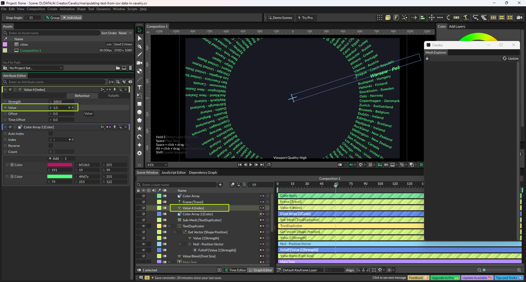Open the Sort Order dropdown
The height and width of the screenshot is (282, 526).
[x=125, y=33]
